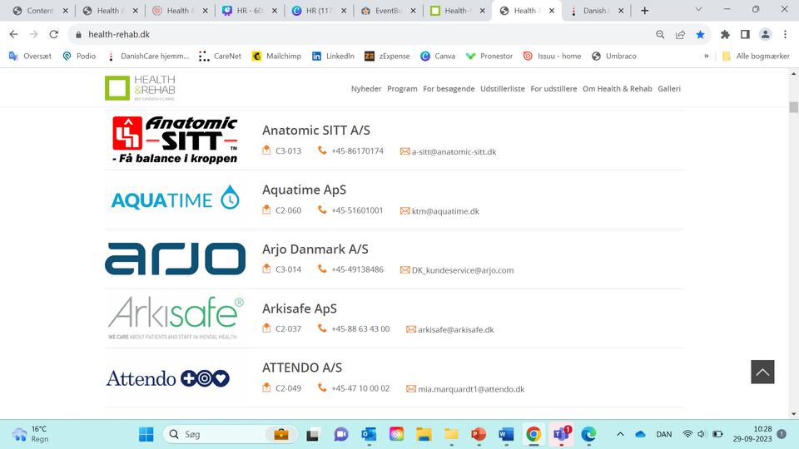Viewport: 799px width, 449px height.
Task: Open the Windows Start menu
Action: pos(146,434)
